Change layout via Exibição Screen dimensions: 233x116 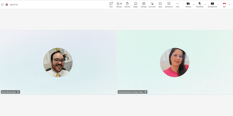(144, 5)
